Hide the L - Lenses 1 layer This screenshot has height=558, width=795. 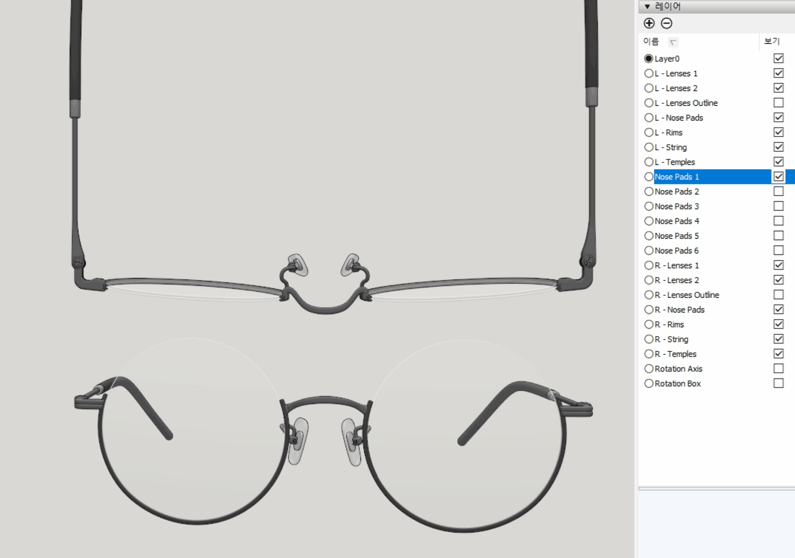[x=778, y=73]
